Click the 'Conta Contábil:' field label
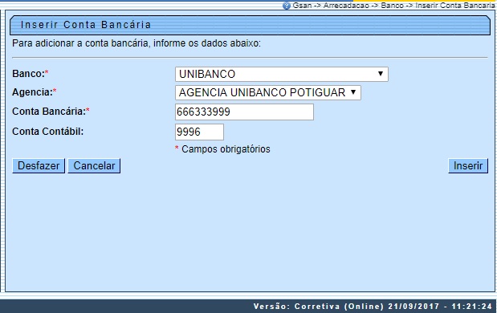This screenshot has width=497, height=313. (x=48, y=131)
